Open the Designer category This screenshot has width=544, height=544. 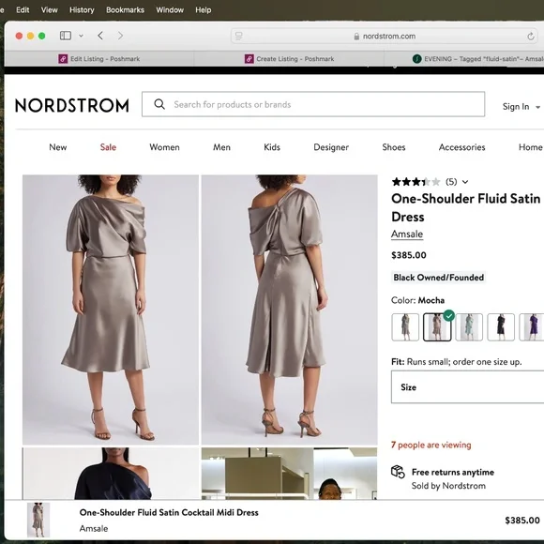click(331, 147)
